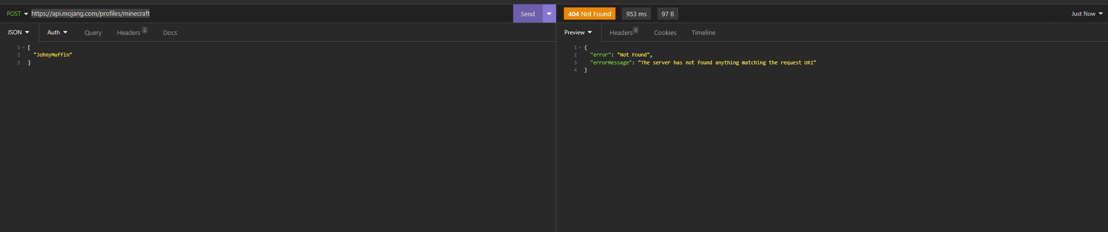The image size is (1108, 232).
Task: Click the "JohnyMuffin" string in request body
Action: click(x=53, y=55)
